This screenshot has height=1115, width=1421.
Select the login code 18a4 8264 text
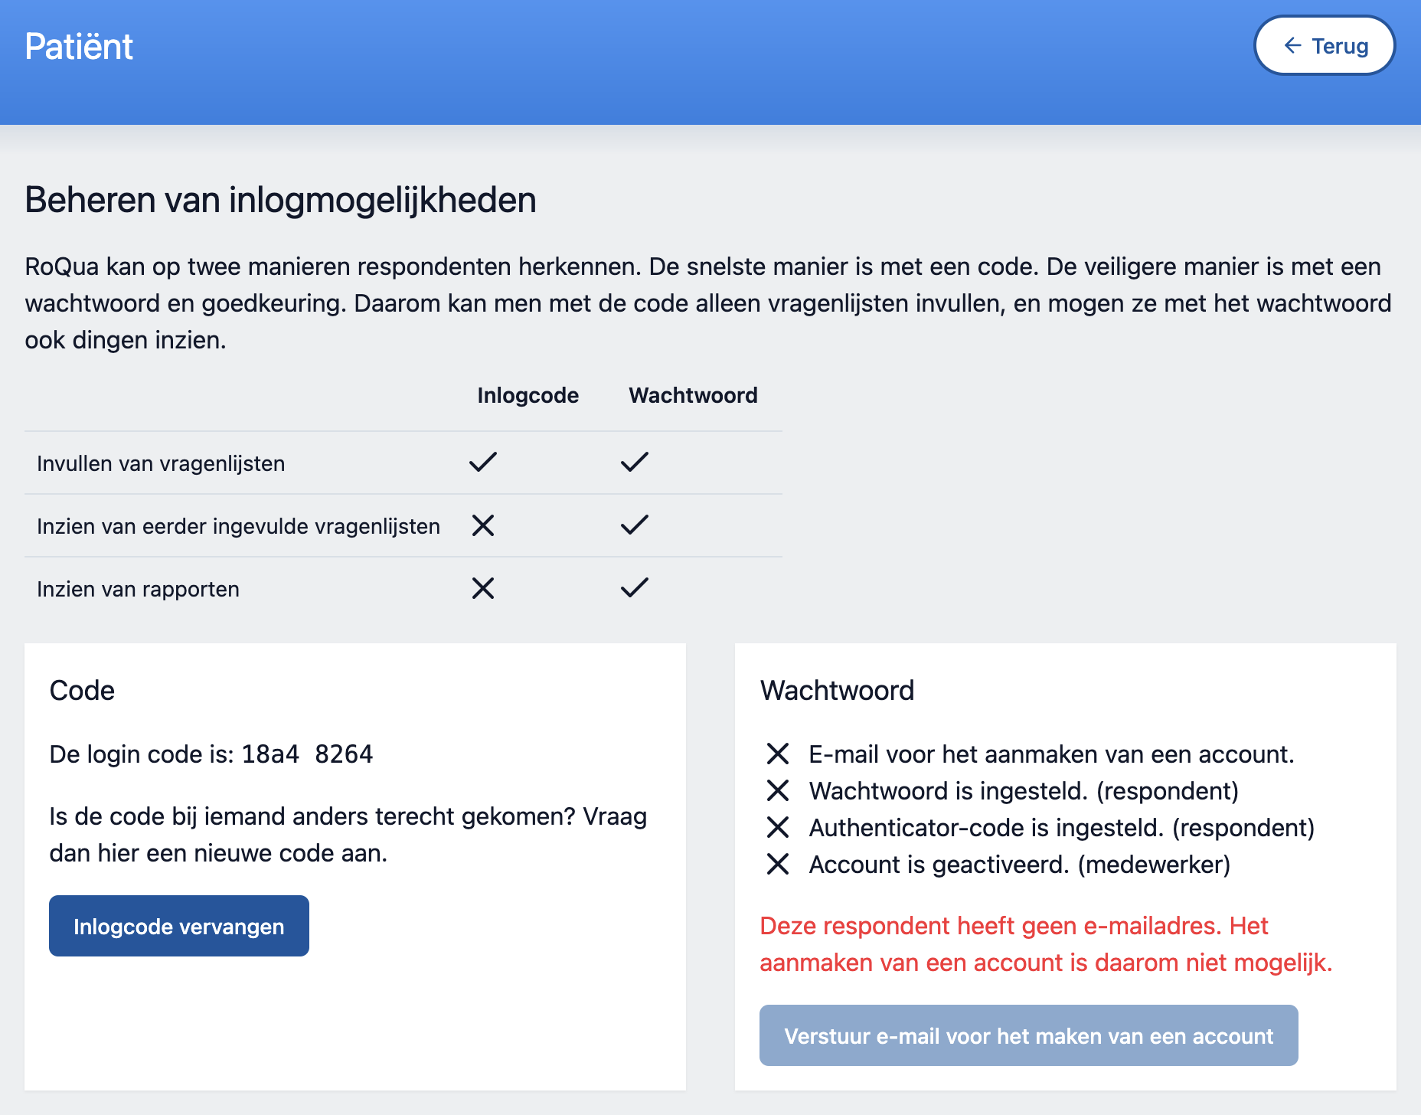pyautogui.click(x=307, y=754)
